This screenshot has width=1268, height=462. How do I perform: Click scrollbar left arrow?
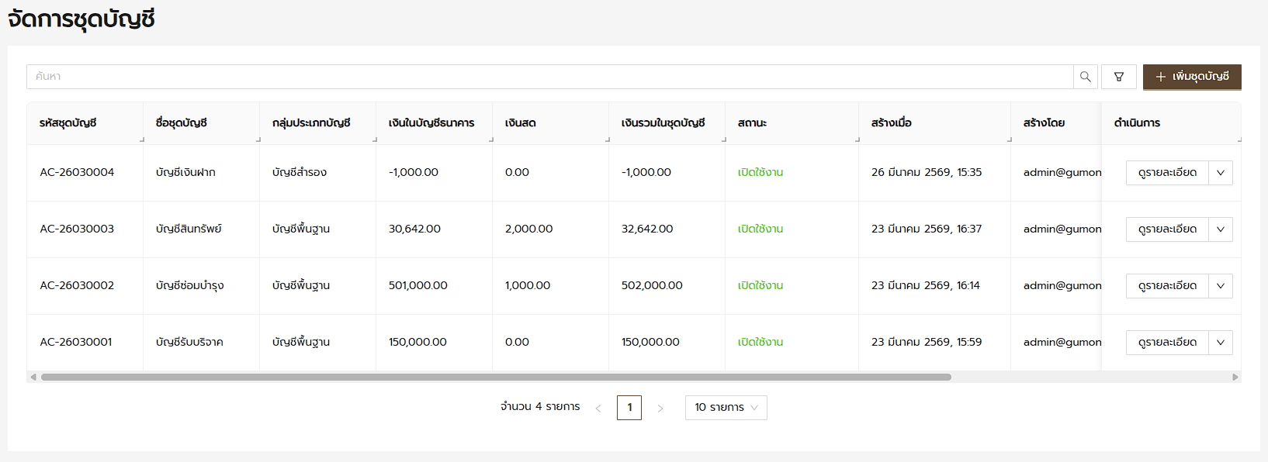(x=33, y=378)
